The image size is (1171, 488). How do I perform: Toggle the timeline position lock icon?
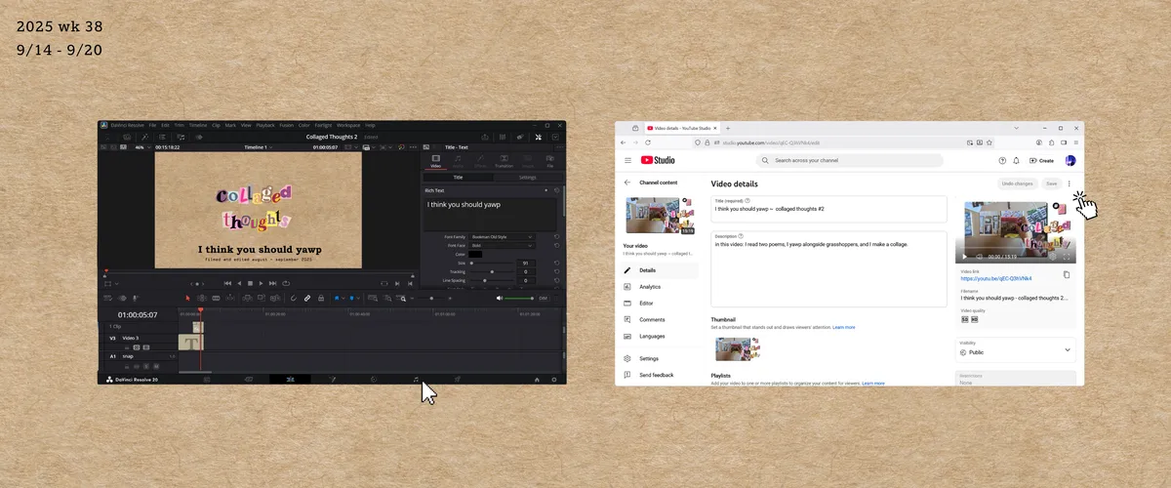point(321,298)
